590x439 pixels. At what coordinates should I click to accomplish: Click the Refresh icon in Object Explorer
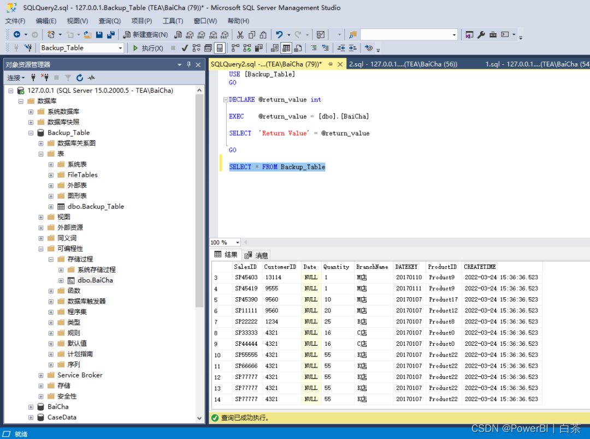pyautogui.click(x=79, y=78)
